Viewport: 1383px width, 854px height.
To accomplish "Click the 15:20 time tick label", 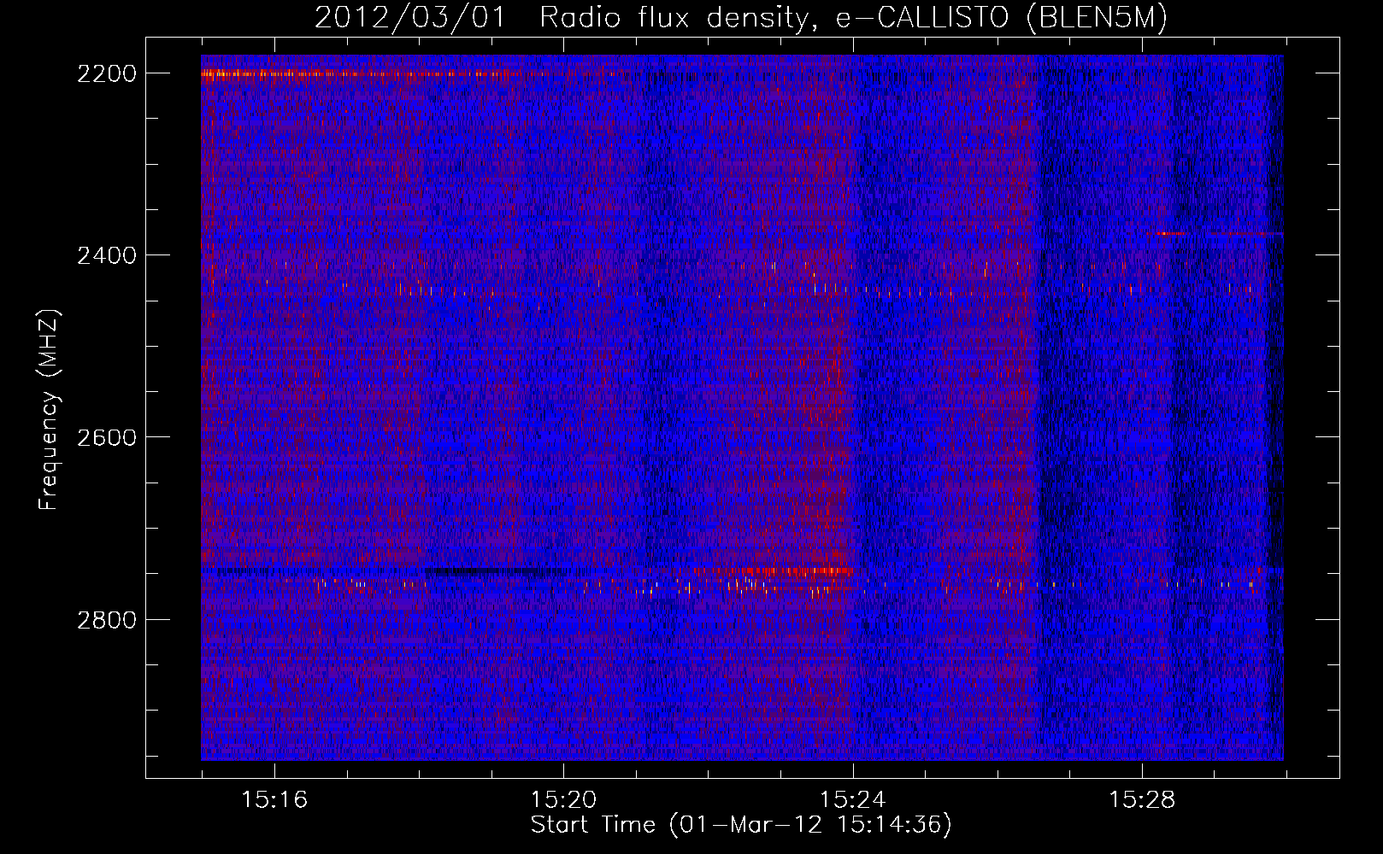I will 563,799.
